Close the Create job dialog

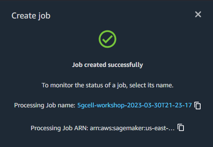pyautogui.click(x=198, y=14)
